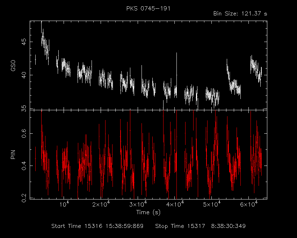Click the 0.2 tick label on PIN axis
This screenshot has width=297, height=238.
[x=24, y=198]
